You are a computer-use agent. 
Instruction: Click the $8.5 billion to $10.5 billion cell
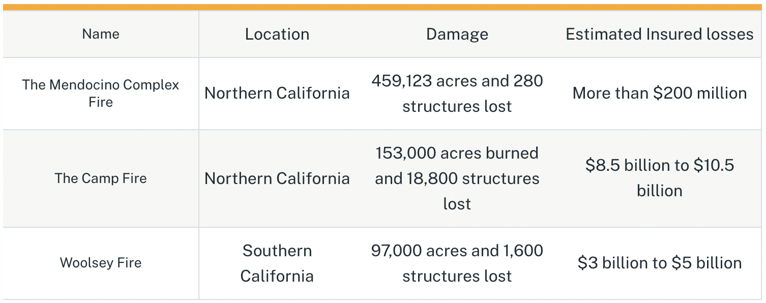pos(660,178)
